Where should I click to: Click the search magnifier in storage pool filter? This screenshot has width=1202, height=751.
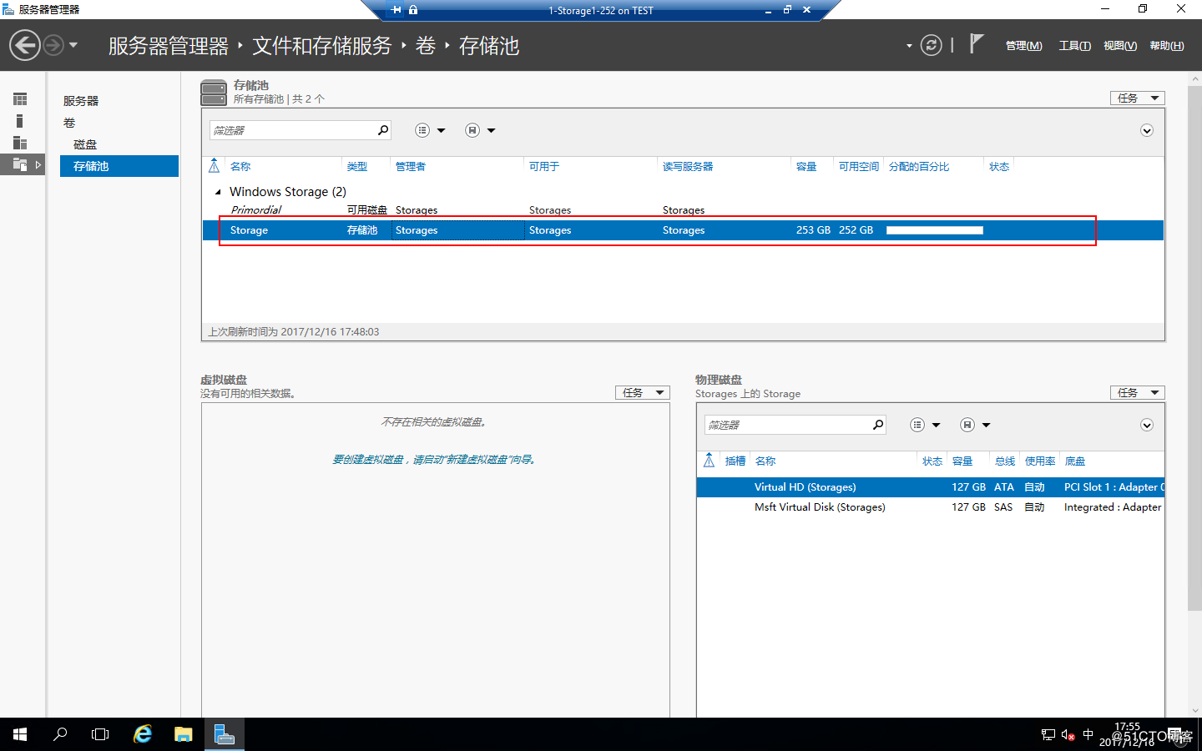click(383, 130)
